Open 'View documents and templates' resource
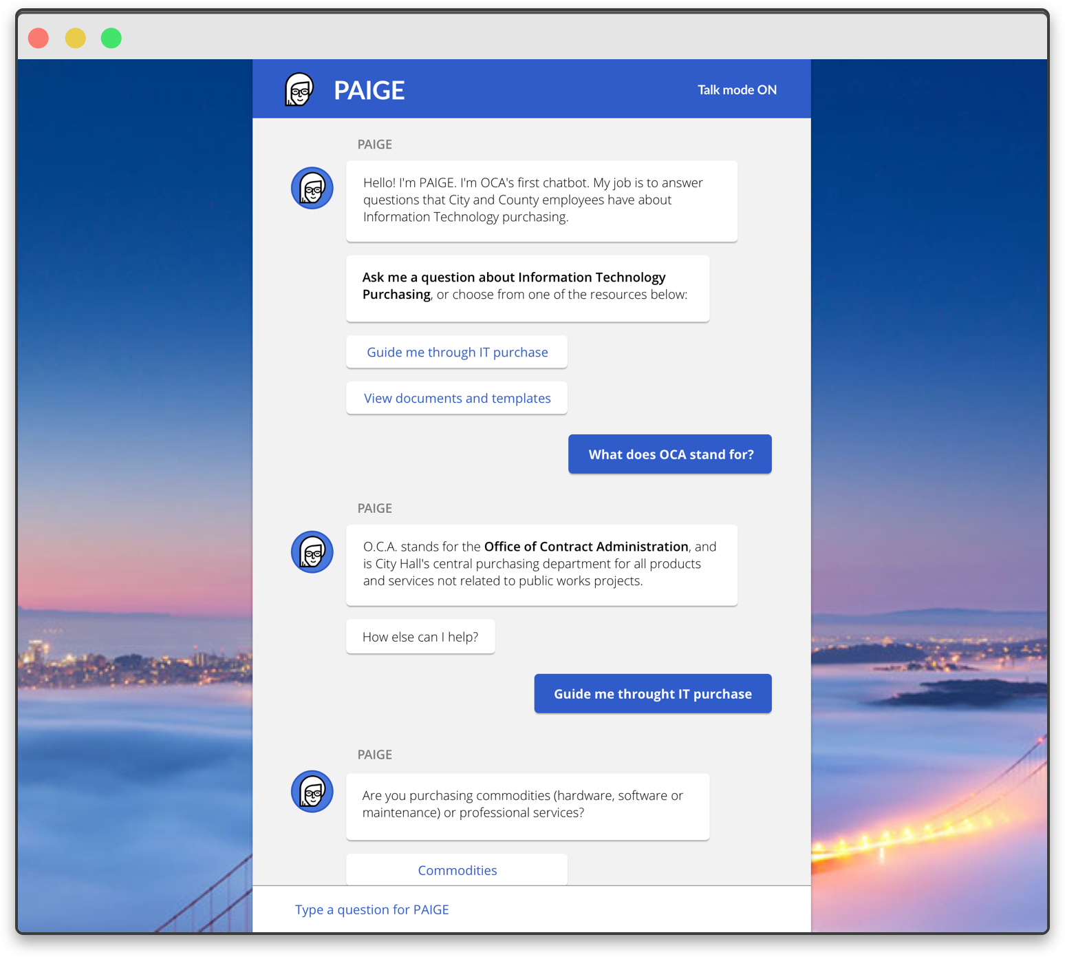Image resolution: width=1065 pixels, height=957 pixels. pyautogui.click(x=457, y=399)
